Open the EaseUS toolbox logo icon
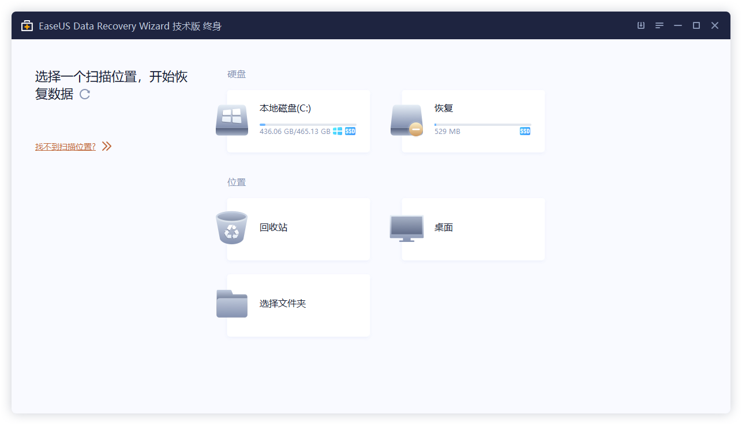This screenshot has height=425, width=742. click(x=27, y=25)
